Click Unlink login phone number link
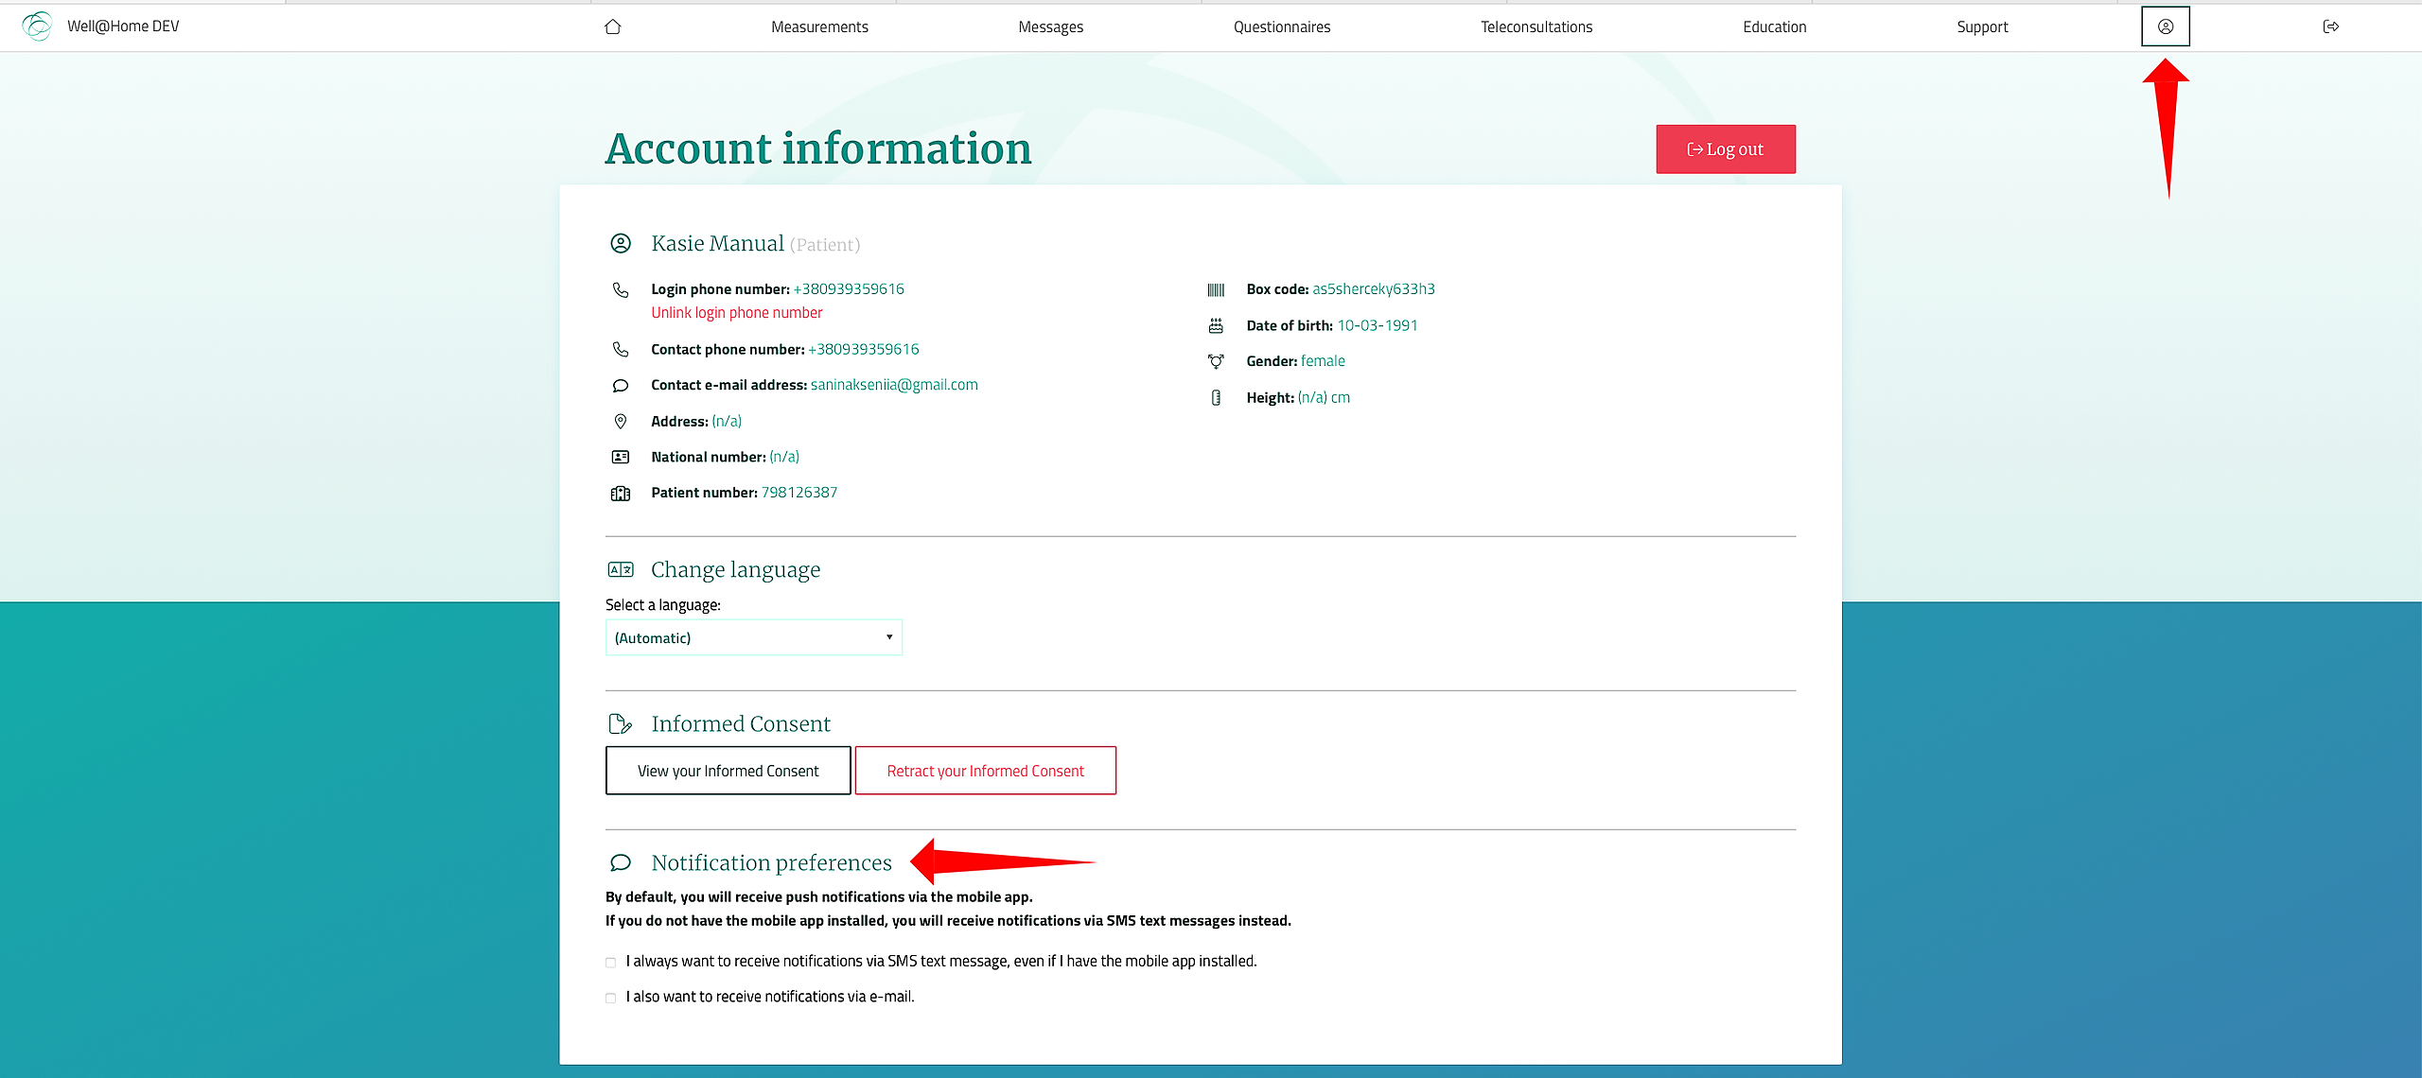Image resolution: width=2422 pixels, height=1078 pixels. (736, 313)
